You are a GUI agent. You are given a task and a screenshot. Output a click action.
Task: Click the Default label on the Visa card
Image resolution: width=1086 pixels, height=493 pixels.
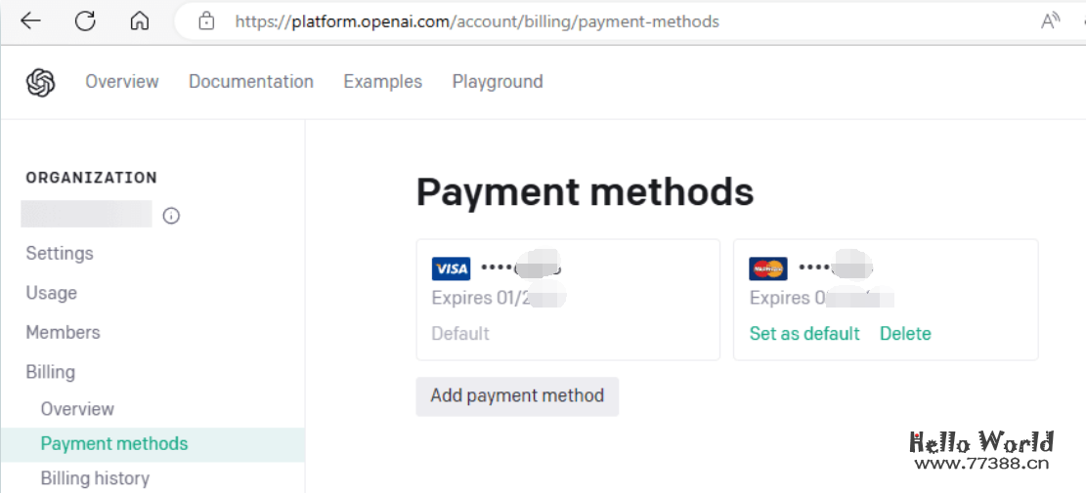coord(460,334)
